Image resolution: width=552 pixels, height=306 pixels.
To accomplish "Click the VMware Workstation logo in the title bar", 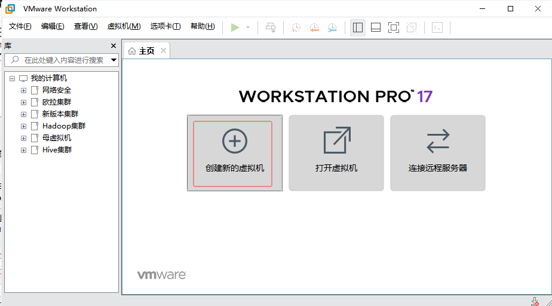I will (x=10, y=9).
